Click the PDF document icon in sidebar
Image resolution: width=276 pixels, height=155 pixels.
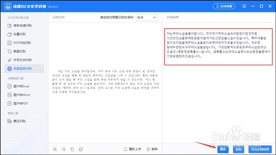click(x=10, y=43)
